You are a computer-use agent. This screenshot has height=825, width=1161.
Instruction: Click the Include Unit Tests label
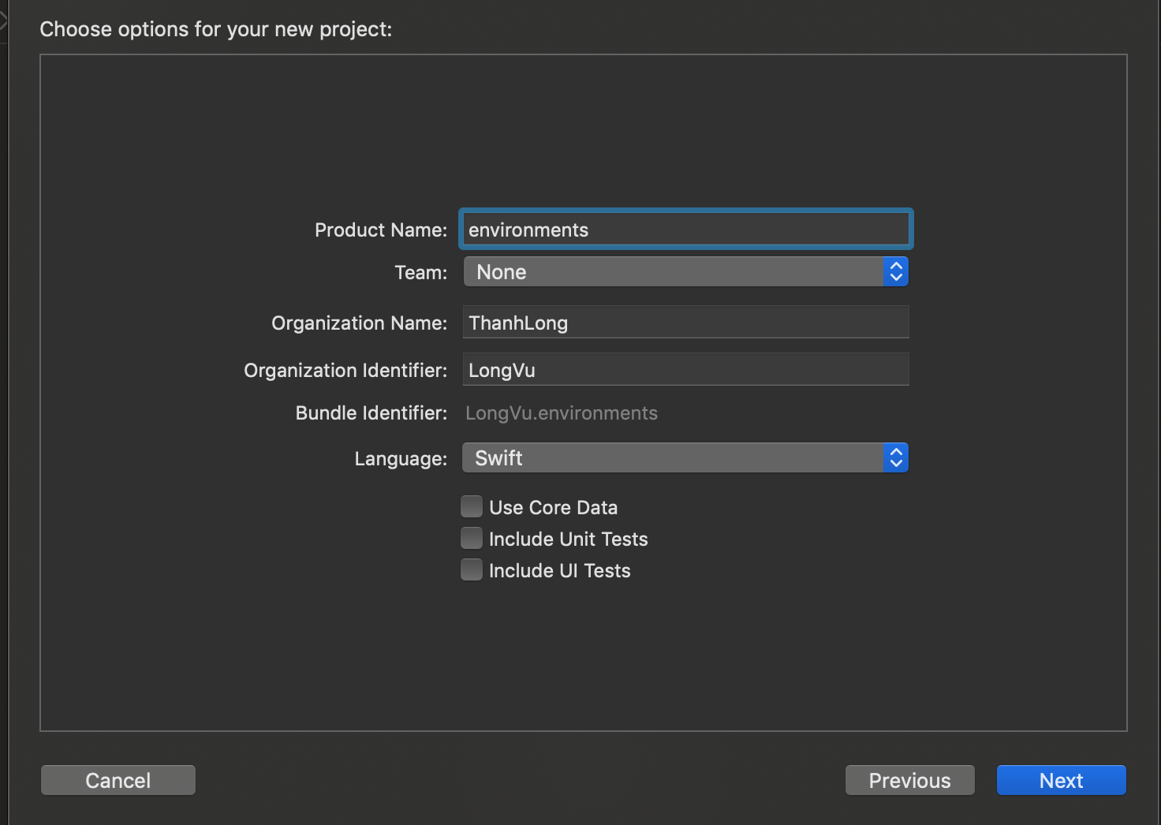coord(568,539)
